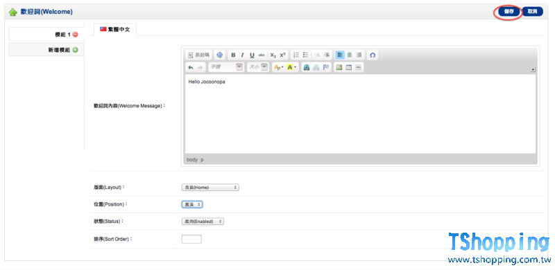Open the Position dropdown
555x270 pixels.
click(192, 204)
